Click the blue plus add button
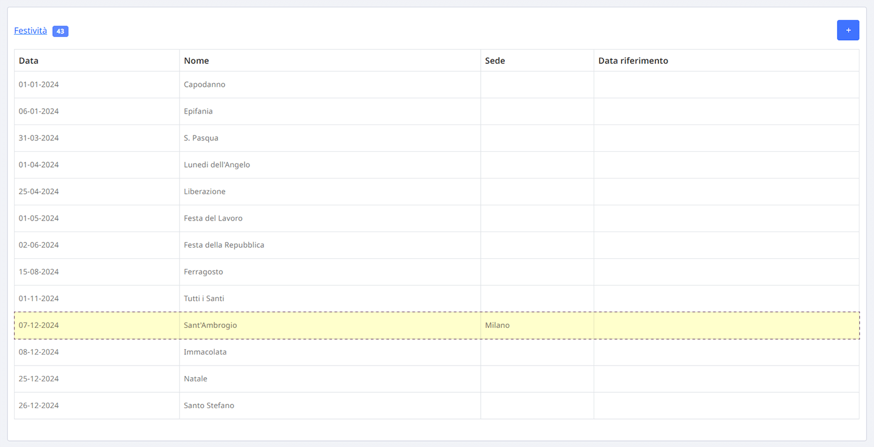874x447 pixels. click(848, 30)
